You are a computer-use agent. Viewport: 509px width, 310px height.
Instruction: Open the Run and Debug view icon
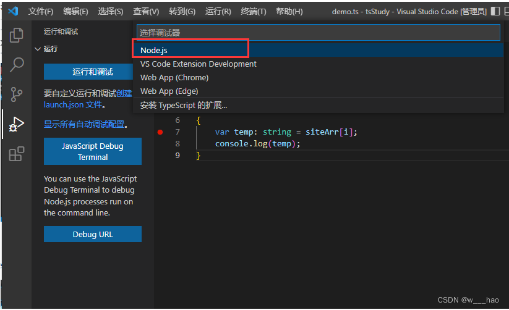(16, 125)
